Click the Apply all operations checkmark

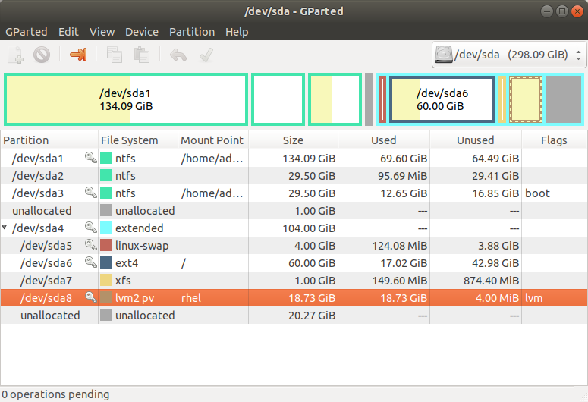(205, 55)
